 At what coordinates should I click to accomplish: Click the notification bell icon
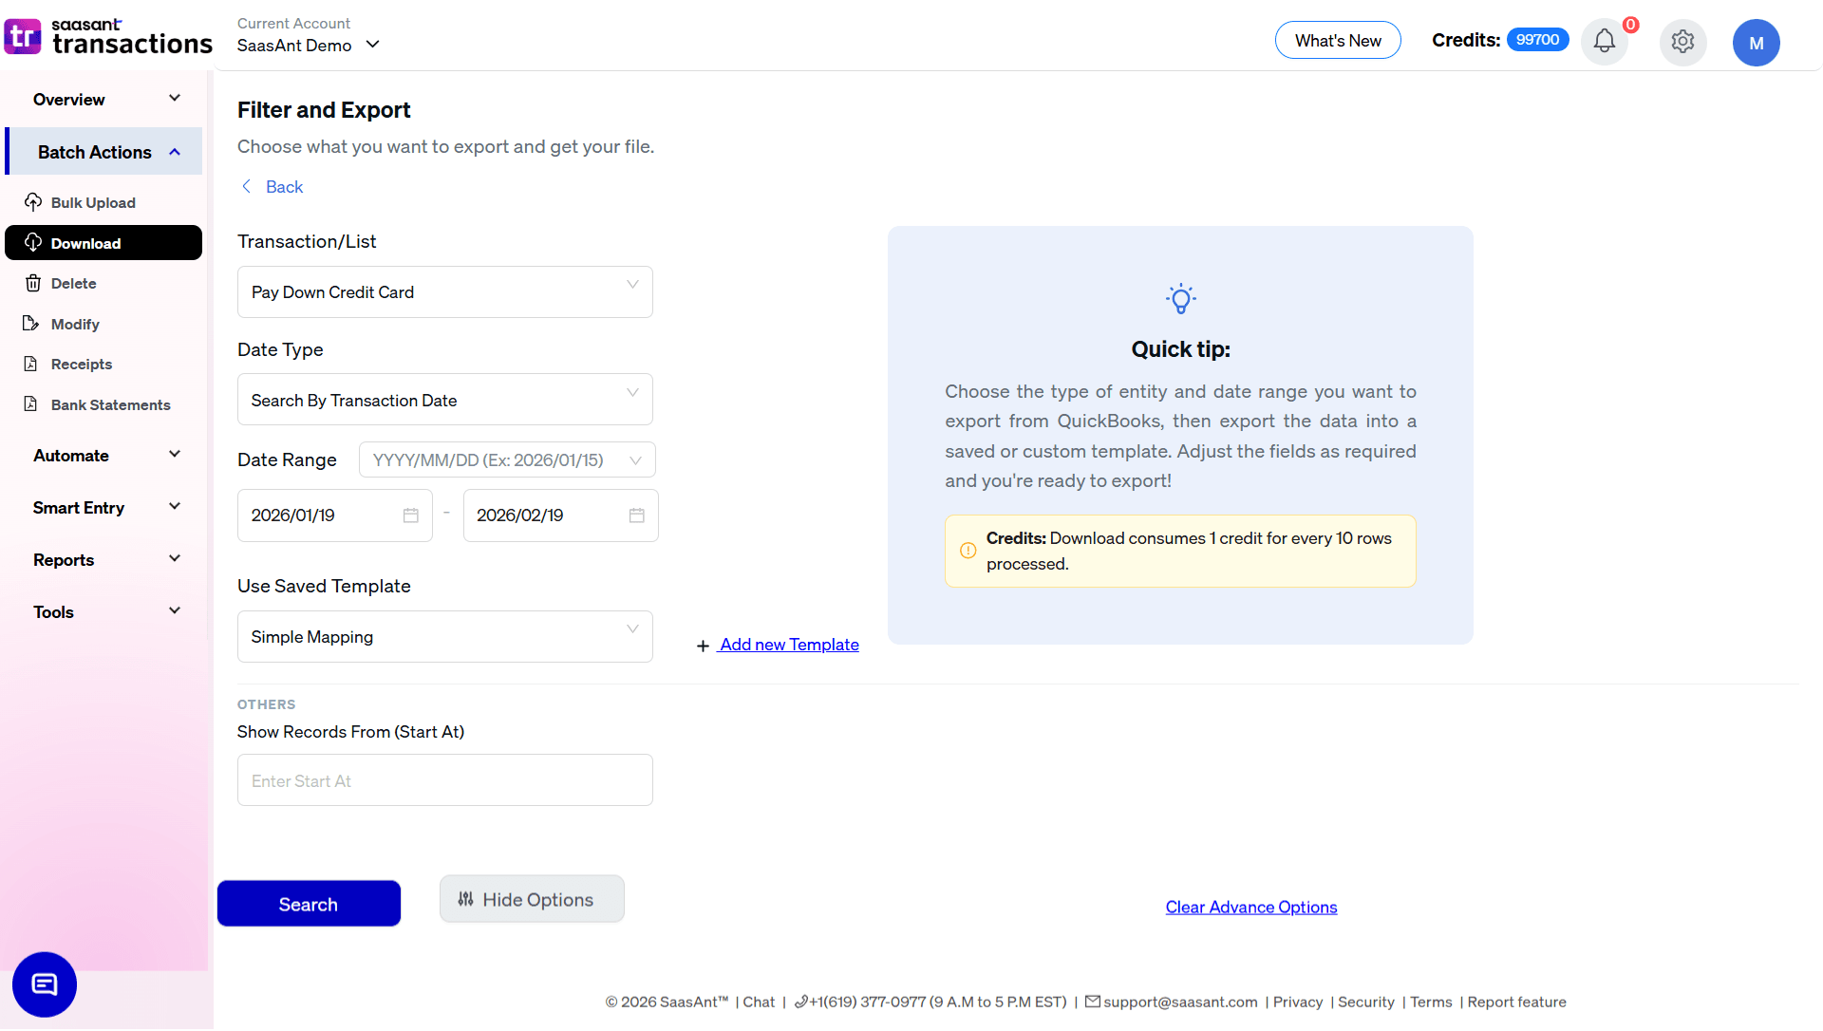[1605, 41]
